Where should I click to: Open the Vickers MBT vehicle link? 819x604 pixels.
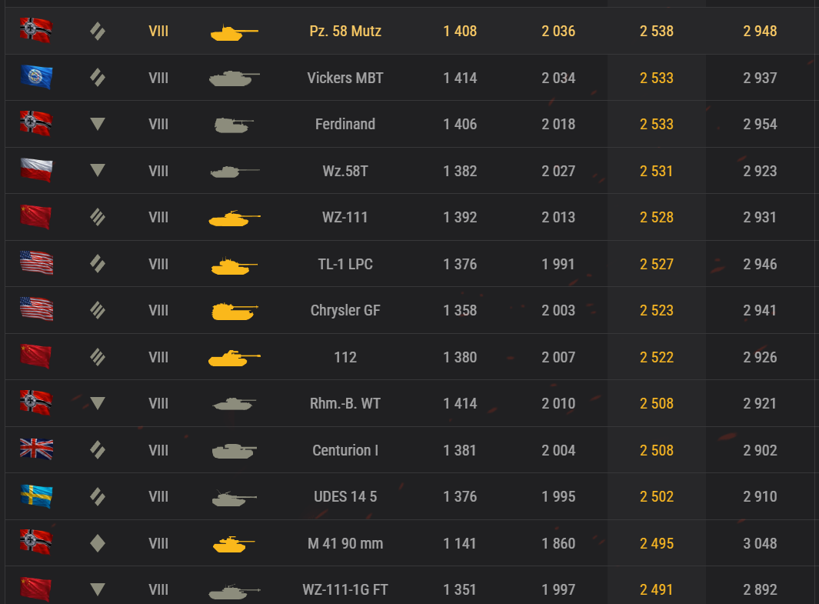345,78
